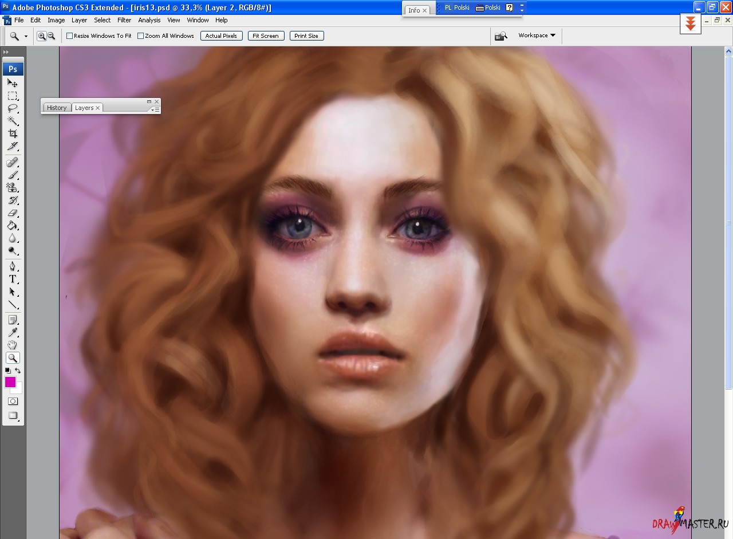Open language bar help icon

point(510,7)
